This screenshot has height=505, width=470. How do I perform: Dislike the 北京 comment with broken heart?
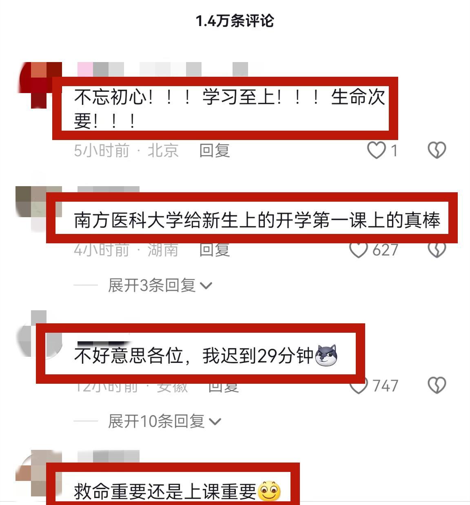click(x=437, y=150)
